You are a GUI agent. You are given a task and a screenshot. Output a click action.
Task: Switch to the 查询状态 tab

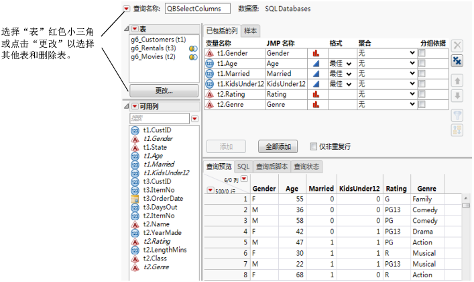point(306,167)
